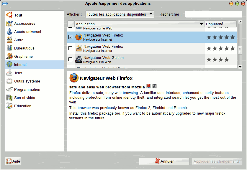This screenshot has height=170, width=247.
Task: Click the Bureautique category icon
Action: 9,48
